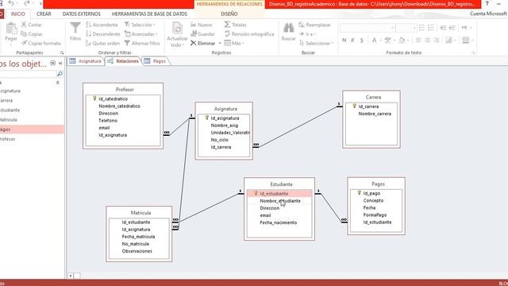Open Eliminar dropdown arrow
This screenshot has height=286, width=508.
(220, 43)
